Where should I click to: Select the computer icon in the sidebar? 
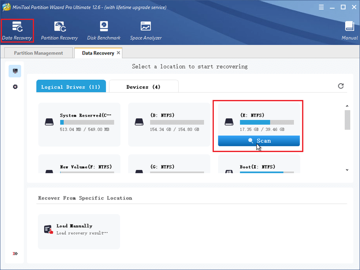tap(15, 71)
